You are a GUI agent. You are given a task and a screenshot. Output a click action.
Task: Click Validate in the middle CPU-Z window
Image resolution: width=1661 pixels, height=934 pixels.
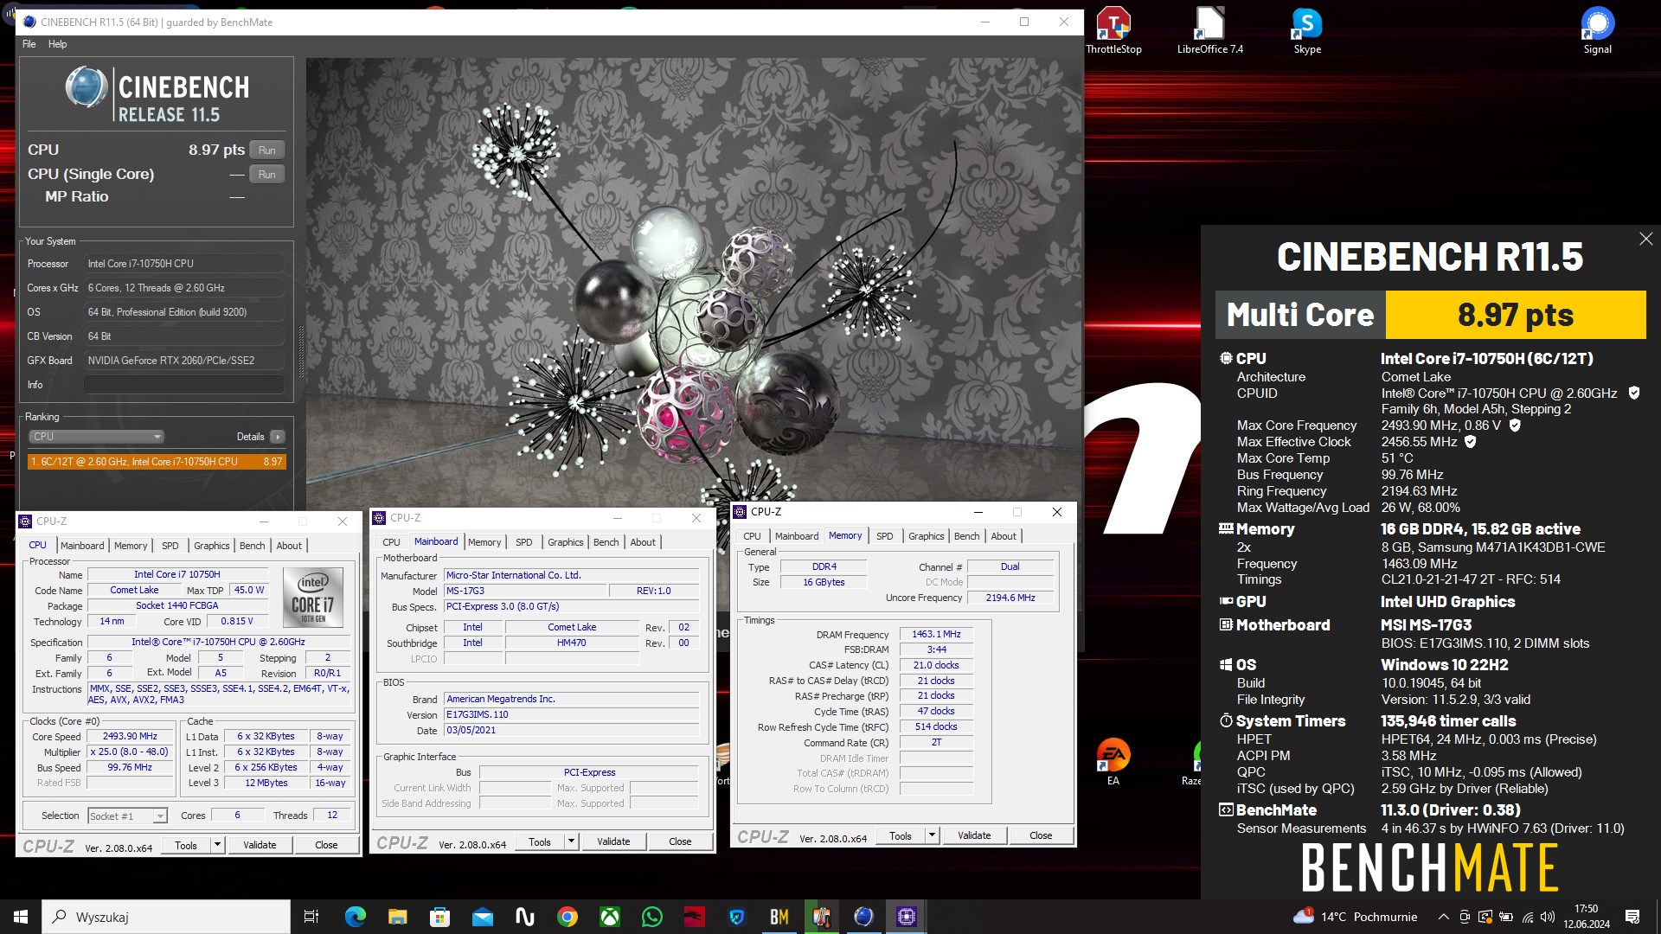point(613,841)
